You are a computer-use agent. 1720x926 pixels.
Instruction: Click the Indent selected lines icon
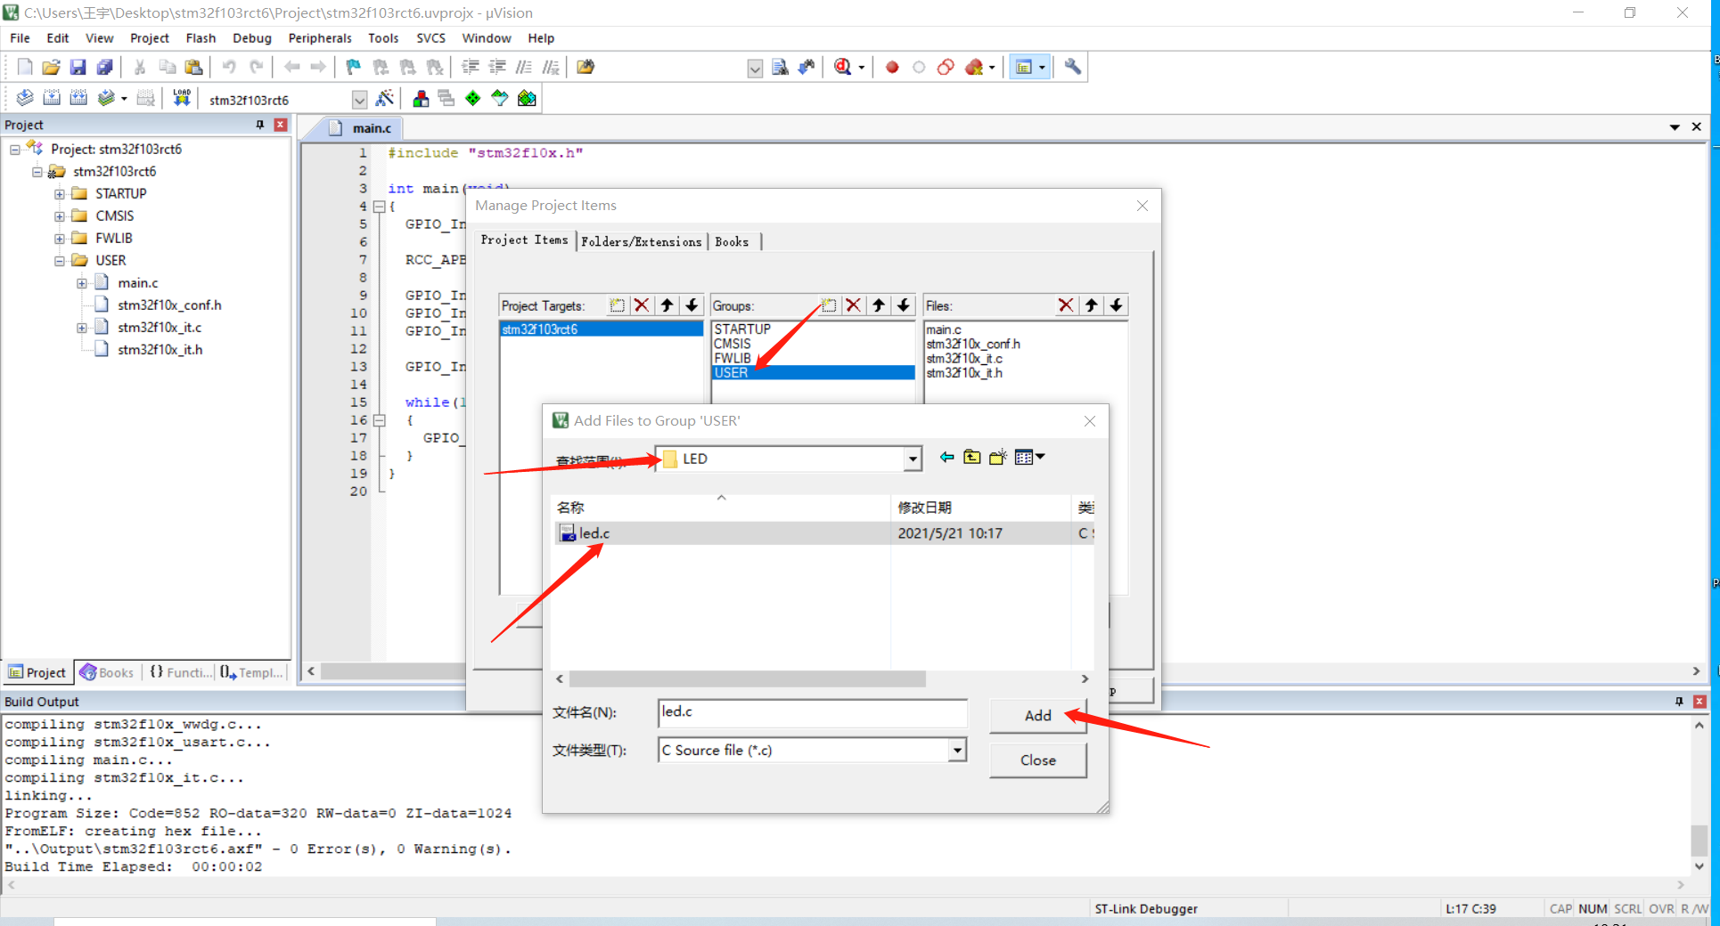(471, 67)
